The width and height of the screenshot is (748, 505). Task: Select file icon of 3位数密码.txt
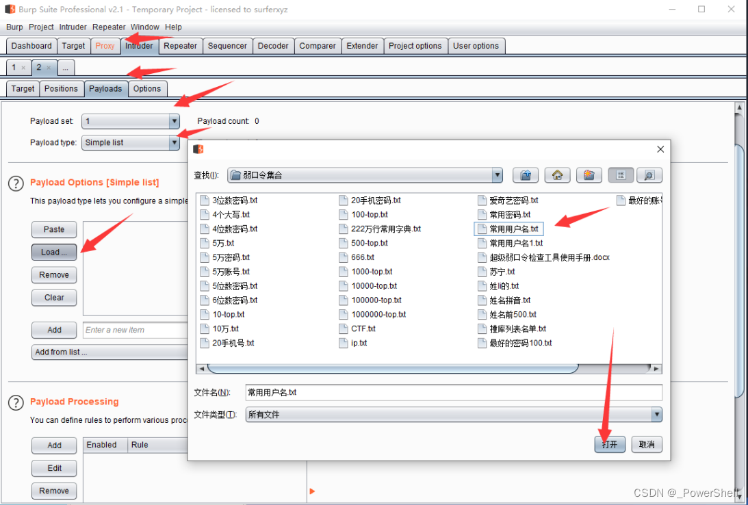[x=205, y=200]
